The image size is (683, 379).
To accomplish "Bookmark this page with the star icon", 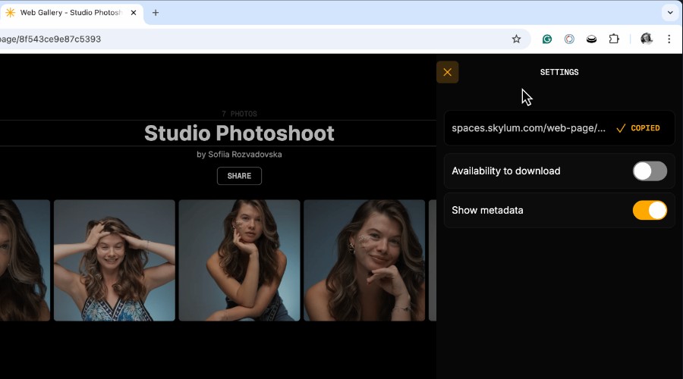I will 516,39.
